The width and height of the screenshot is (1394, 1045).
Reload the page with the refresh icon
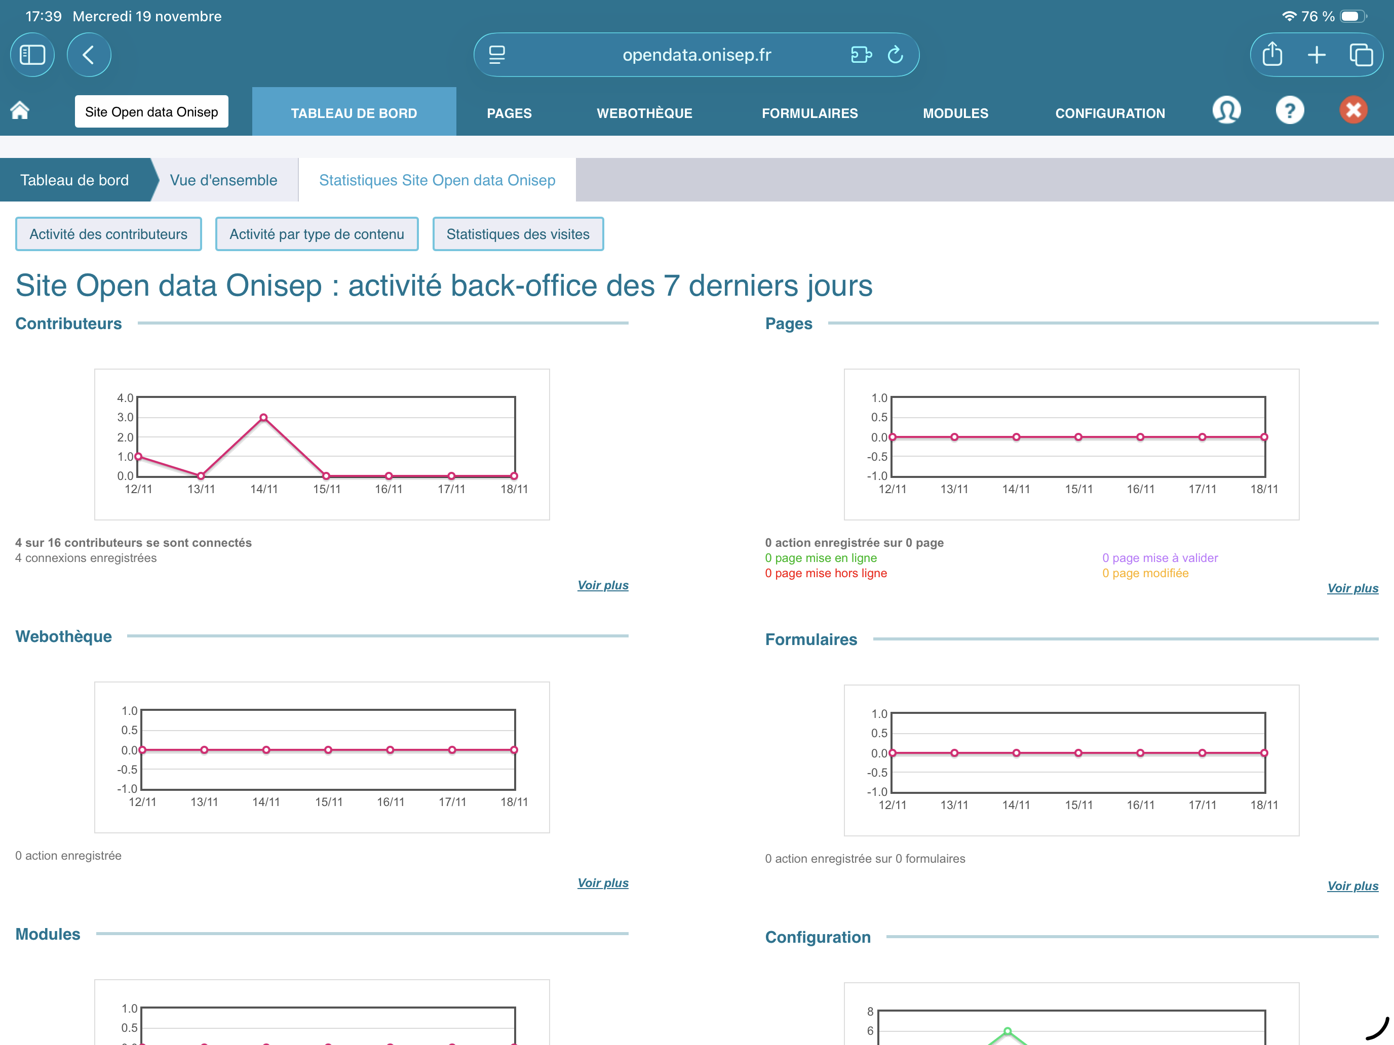895,55
